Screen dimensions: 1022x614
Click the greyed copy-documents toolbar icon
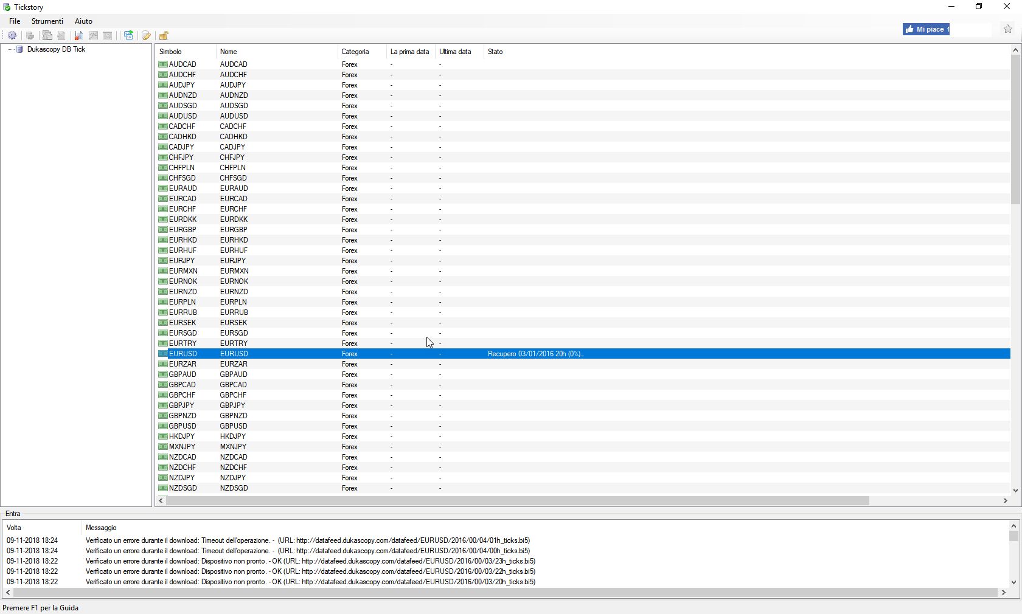[47, 35]
